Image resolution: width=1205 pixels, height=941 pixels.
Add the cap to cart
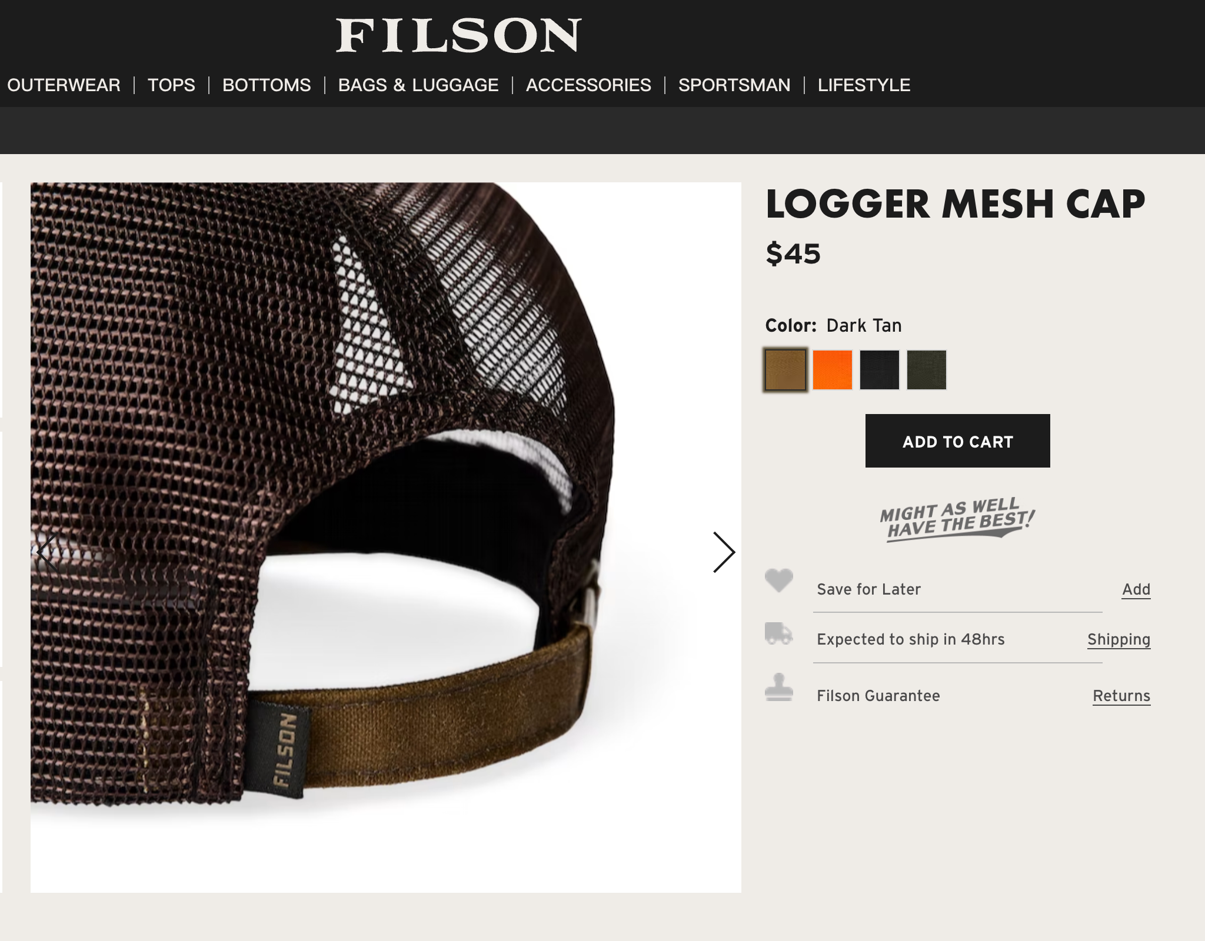pyautogui.click(x=957, y=441)
